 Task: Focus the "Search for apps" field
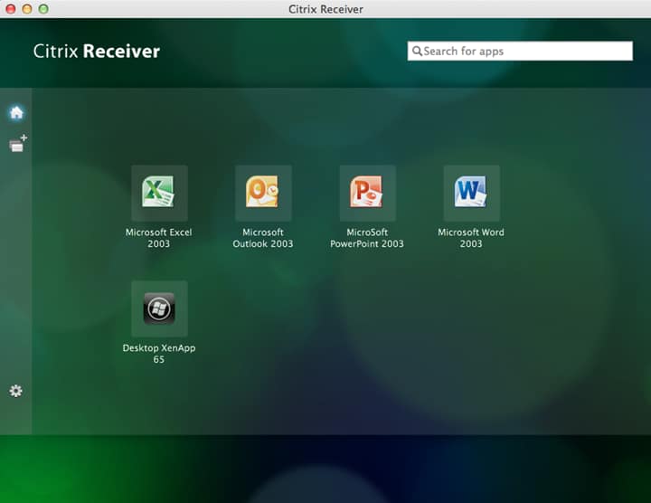click(520, 51)
